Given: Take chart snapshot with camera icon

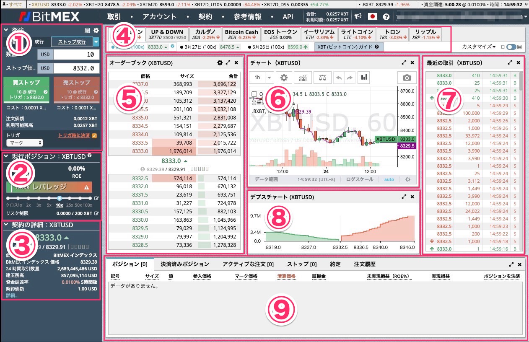Looking at the screenshot, I should (407, 78).
